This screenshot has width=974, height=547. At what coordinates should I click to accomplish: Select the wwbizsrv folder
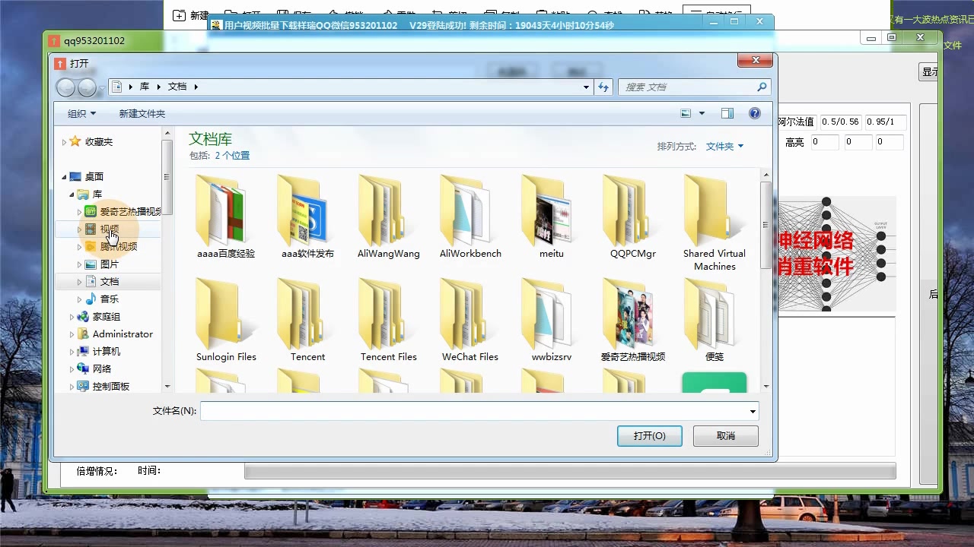[x=552, y=320]
